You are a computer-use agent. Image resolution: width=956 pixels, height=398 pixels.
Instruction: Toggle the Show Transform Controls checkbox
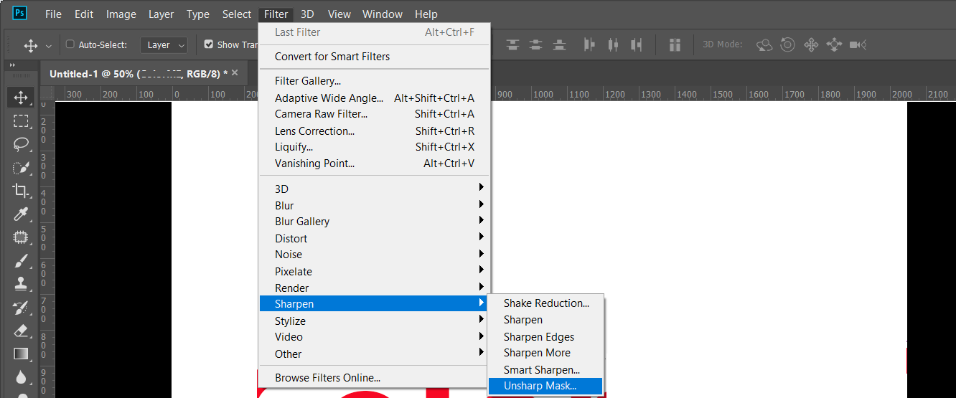[x=209, y=44]
